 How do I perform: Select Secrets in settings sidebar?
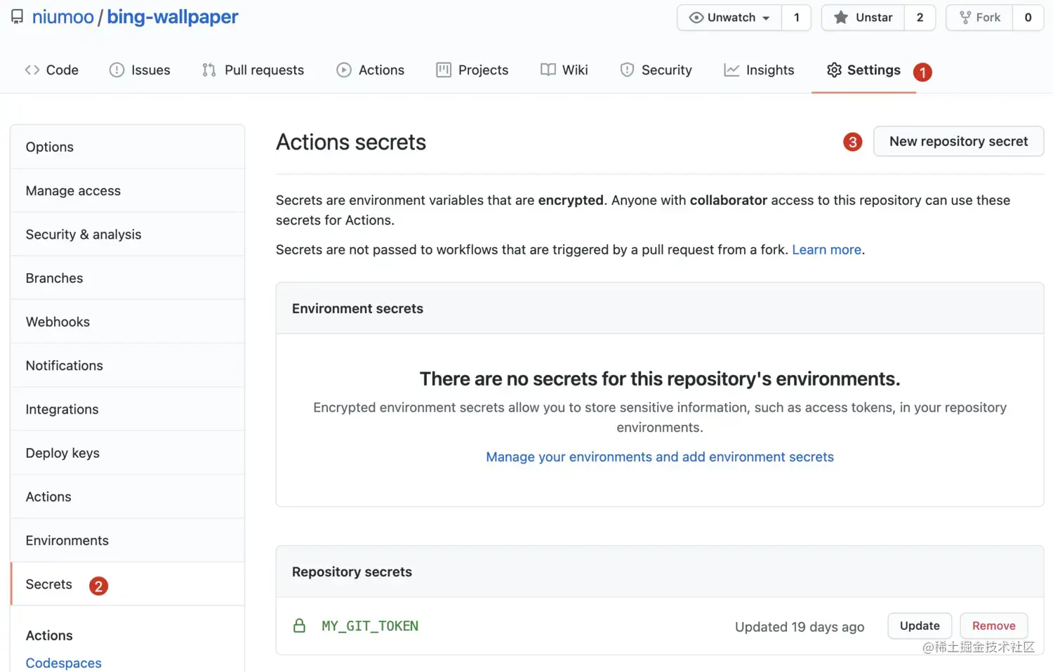coord(128,584)
